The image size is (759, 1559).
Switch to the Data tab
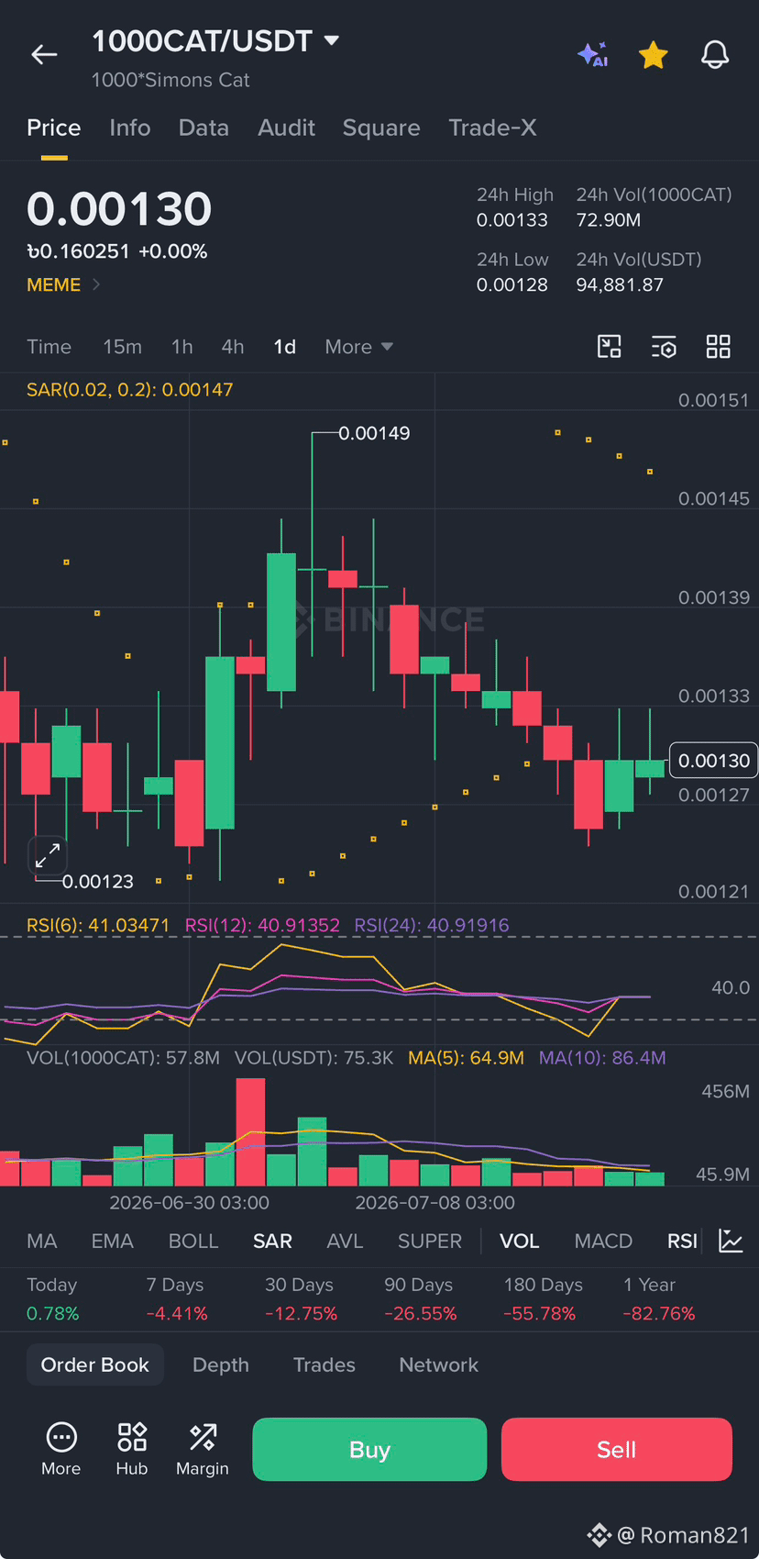click(203, 128)
